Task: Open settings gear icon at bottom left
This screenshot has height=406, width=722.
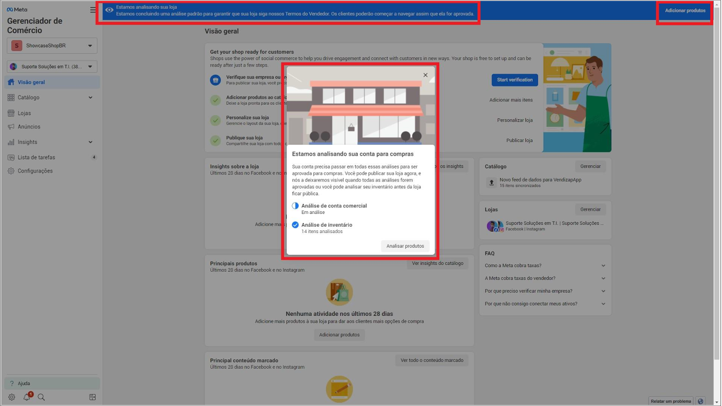Action: point(12,397)
